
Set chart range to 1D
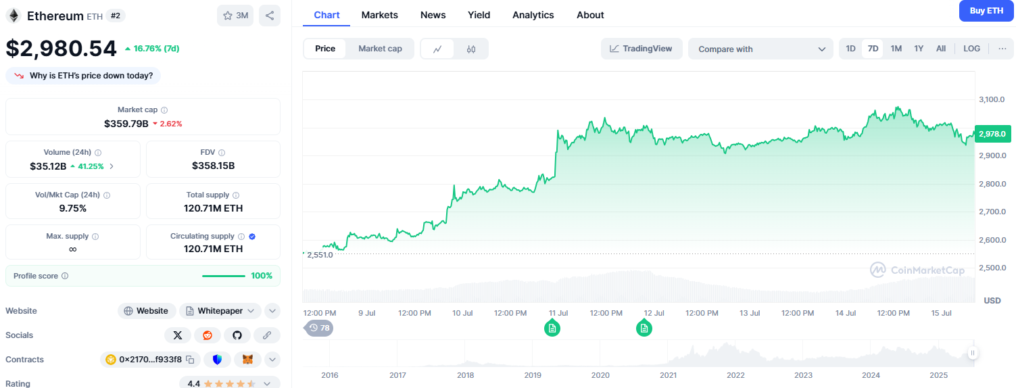click(x=851, y=49)
